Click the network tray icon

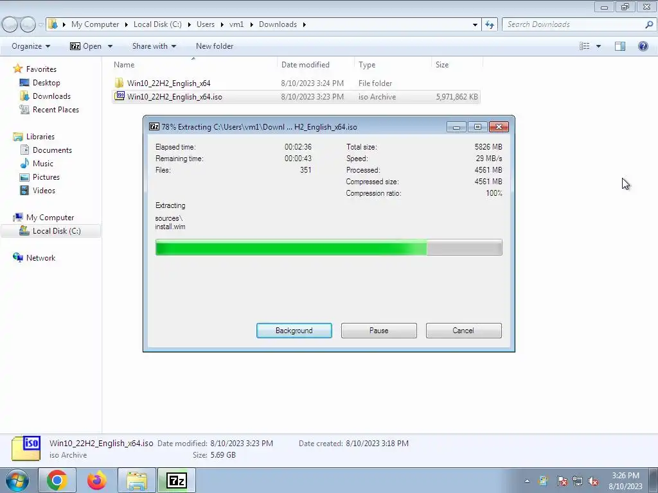click(578, 481)
